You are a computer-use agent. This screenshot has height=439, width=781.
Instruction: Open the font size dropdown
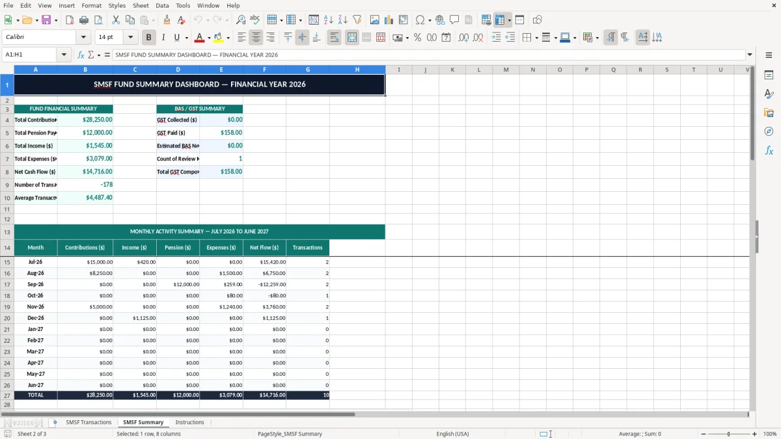(x=131, y=37)
